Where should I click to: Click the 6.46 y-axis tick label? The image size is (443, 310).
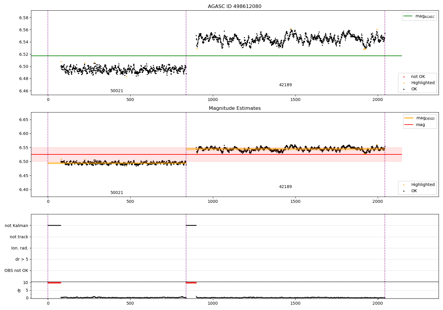tap(24, 91)
